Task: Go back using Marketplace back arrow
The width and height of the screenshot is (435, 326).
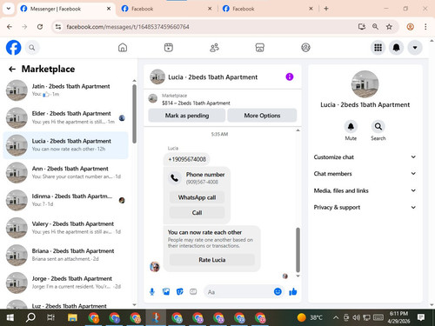Action: coord(12,69)
